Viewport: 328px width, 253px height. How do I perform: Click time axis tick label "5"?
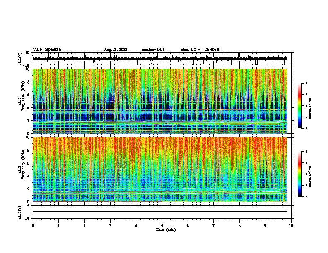[162, 226]
